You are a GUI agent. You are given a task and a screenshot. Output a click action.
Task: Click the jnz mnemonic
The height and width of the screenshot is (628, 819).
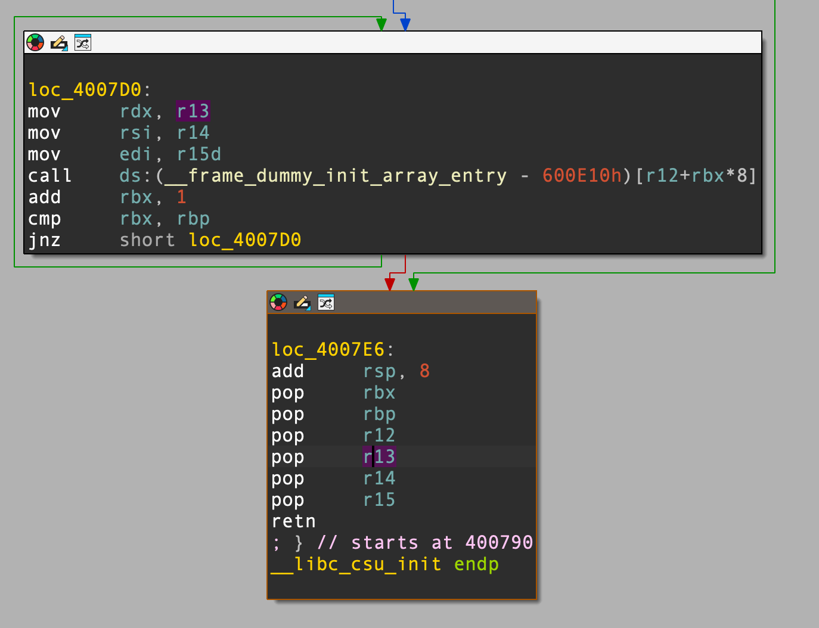[44, 240]
